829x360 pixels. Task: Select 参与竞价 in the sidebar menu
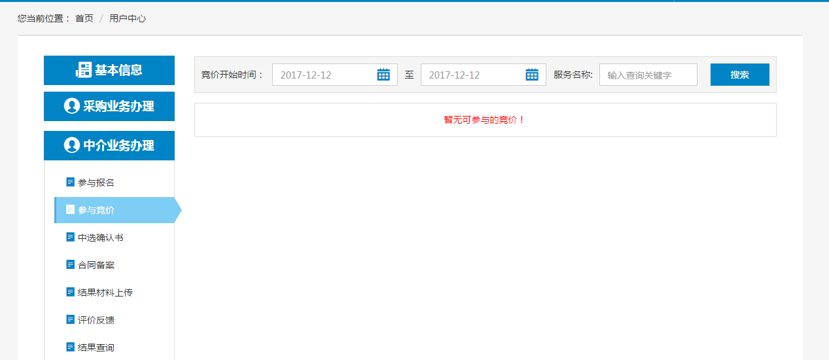point(96,210)
